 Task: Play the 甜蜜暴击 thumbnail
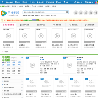click(x=25, y=36)
